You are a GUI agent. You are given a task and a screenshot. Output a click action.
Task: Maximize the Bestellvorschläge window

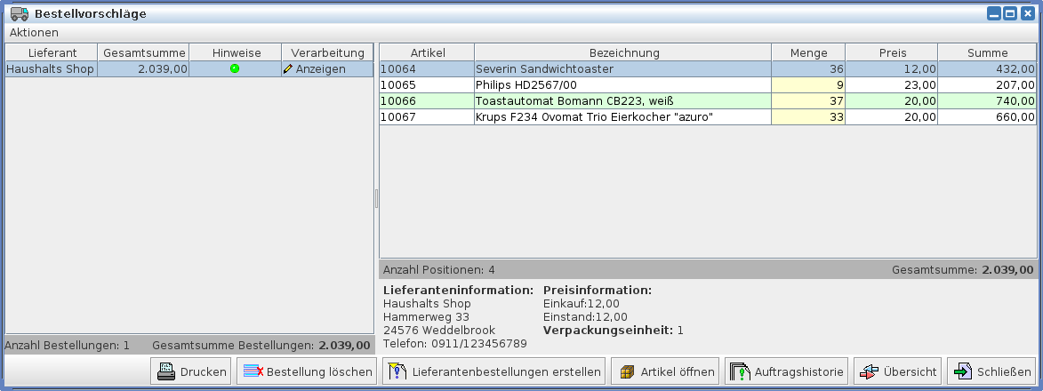1010,13
